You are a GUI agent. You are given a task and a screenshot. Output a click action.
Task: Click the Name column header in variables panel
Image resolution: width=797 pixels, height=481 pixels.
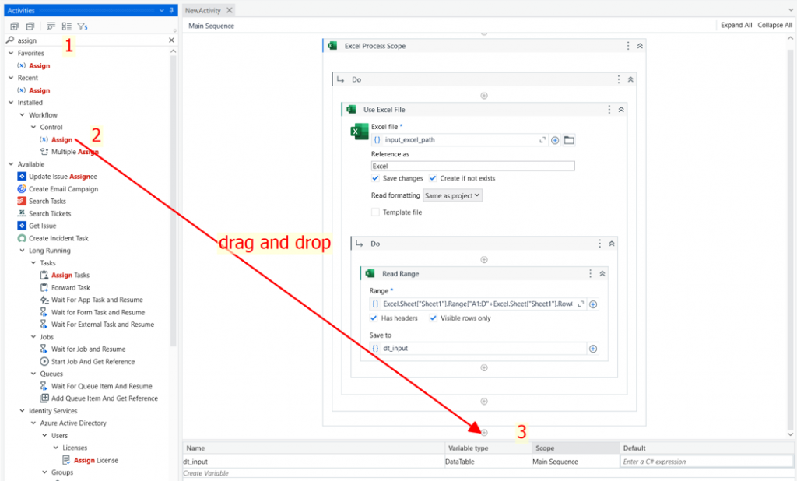(x=314, y=448)
